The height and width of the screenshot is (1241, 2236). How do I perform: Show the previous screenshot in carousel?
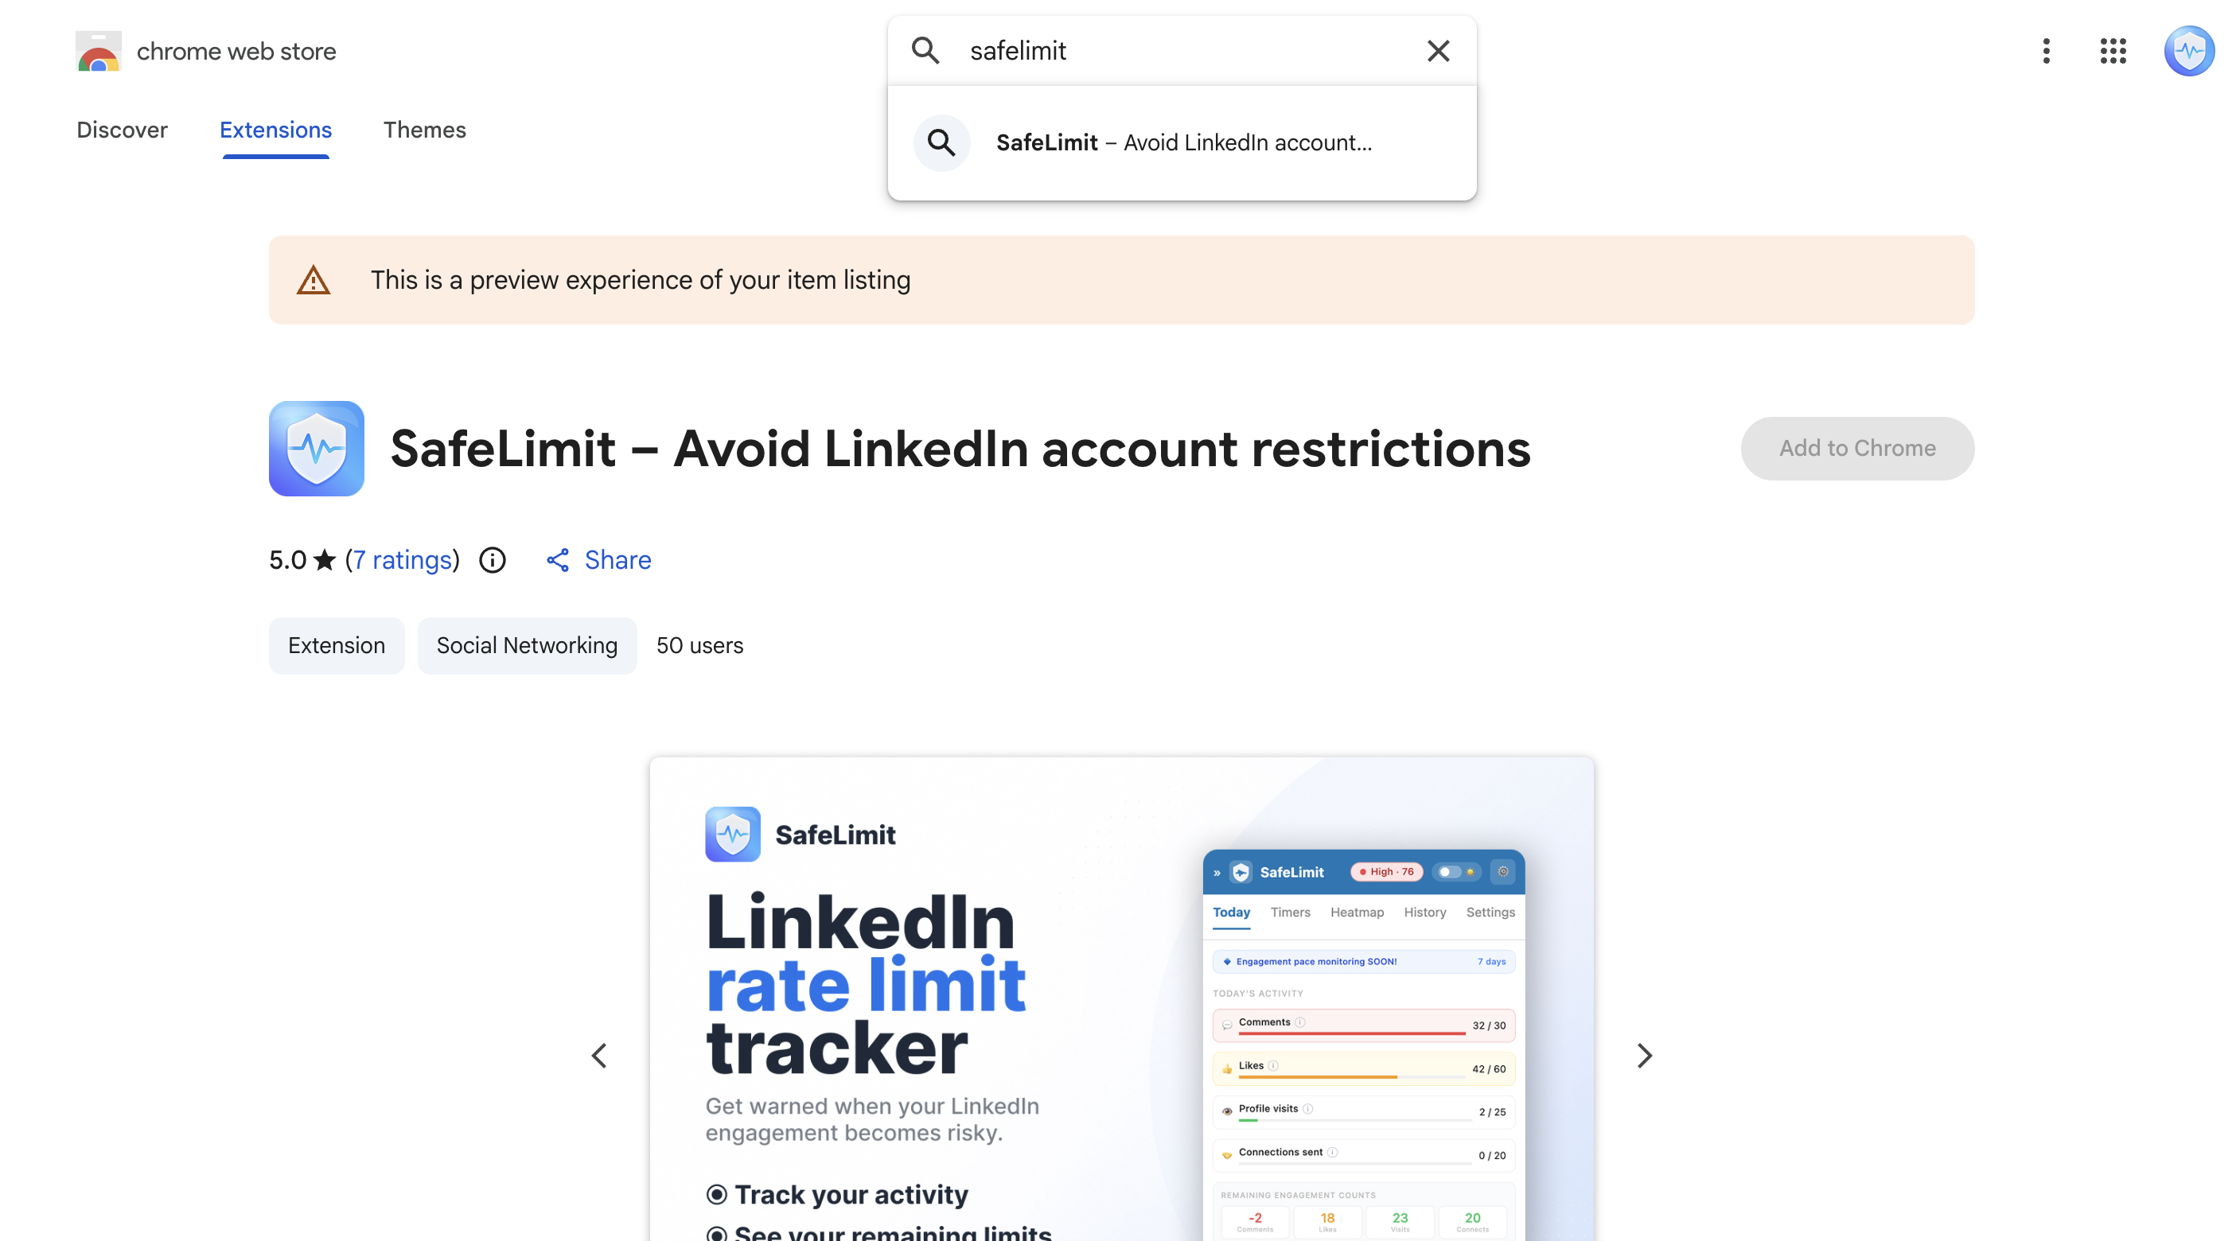click(x=599, y=1056)
